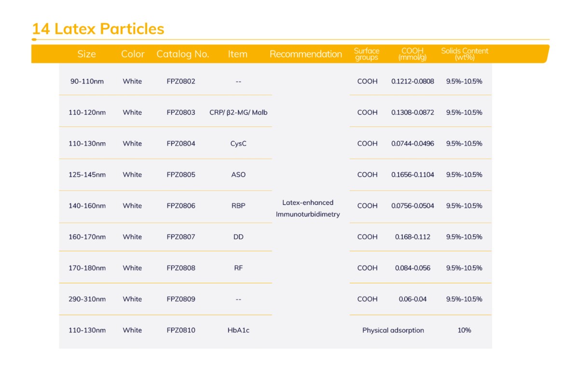Click catalog number FPZ0802
Image resolution: width=579 pixels, height=392 pixels.
click(181, 81)
